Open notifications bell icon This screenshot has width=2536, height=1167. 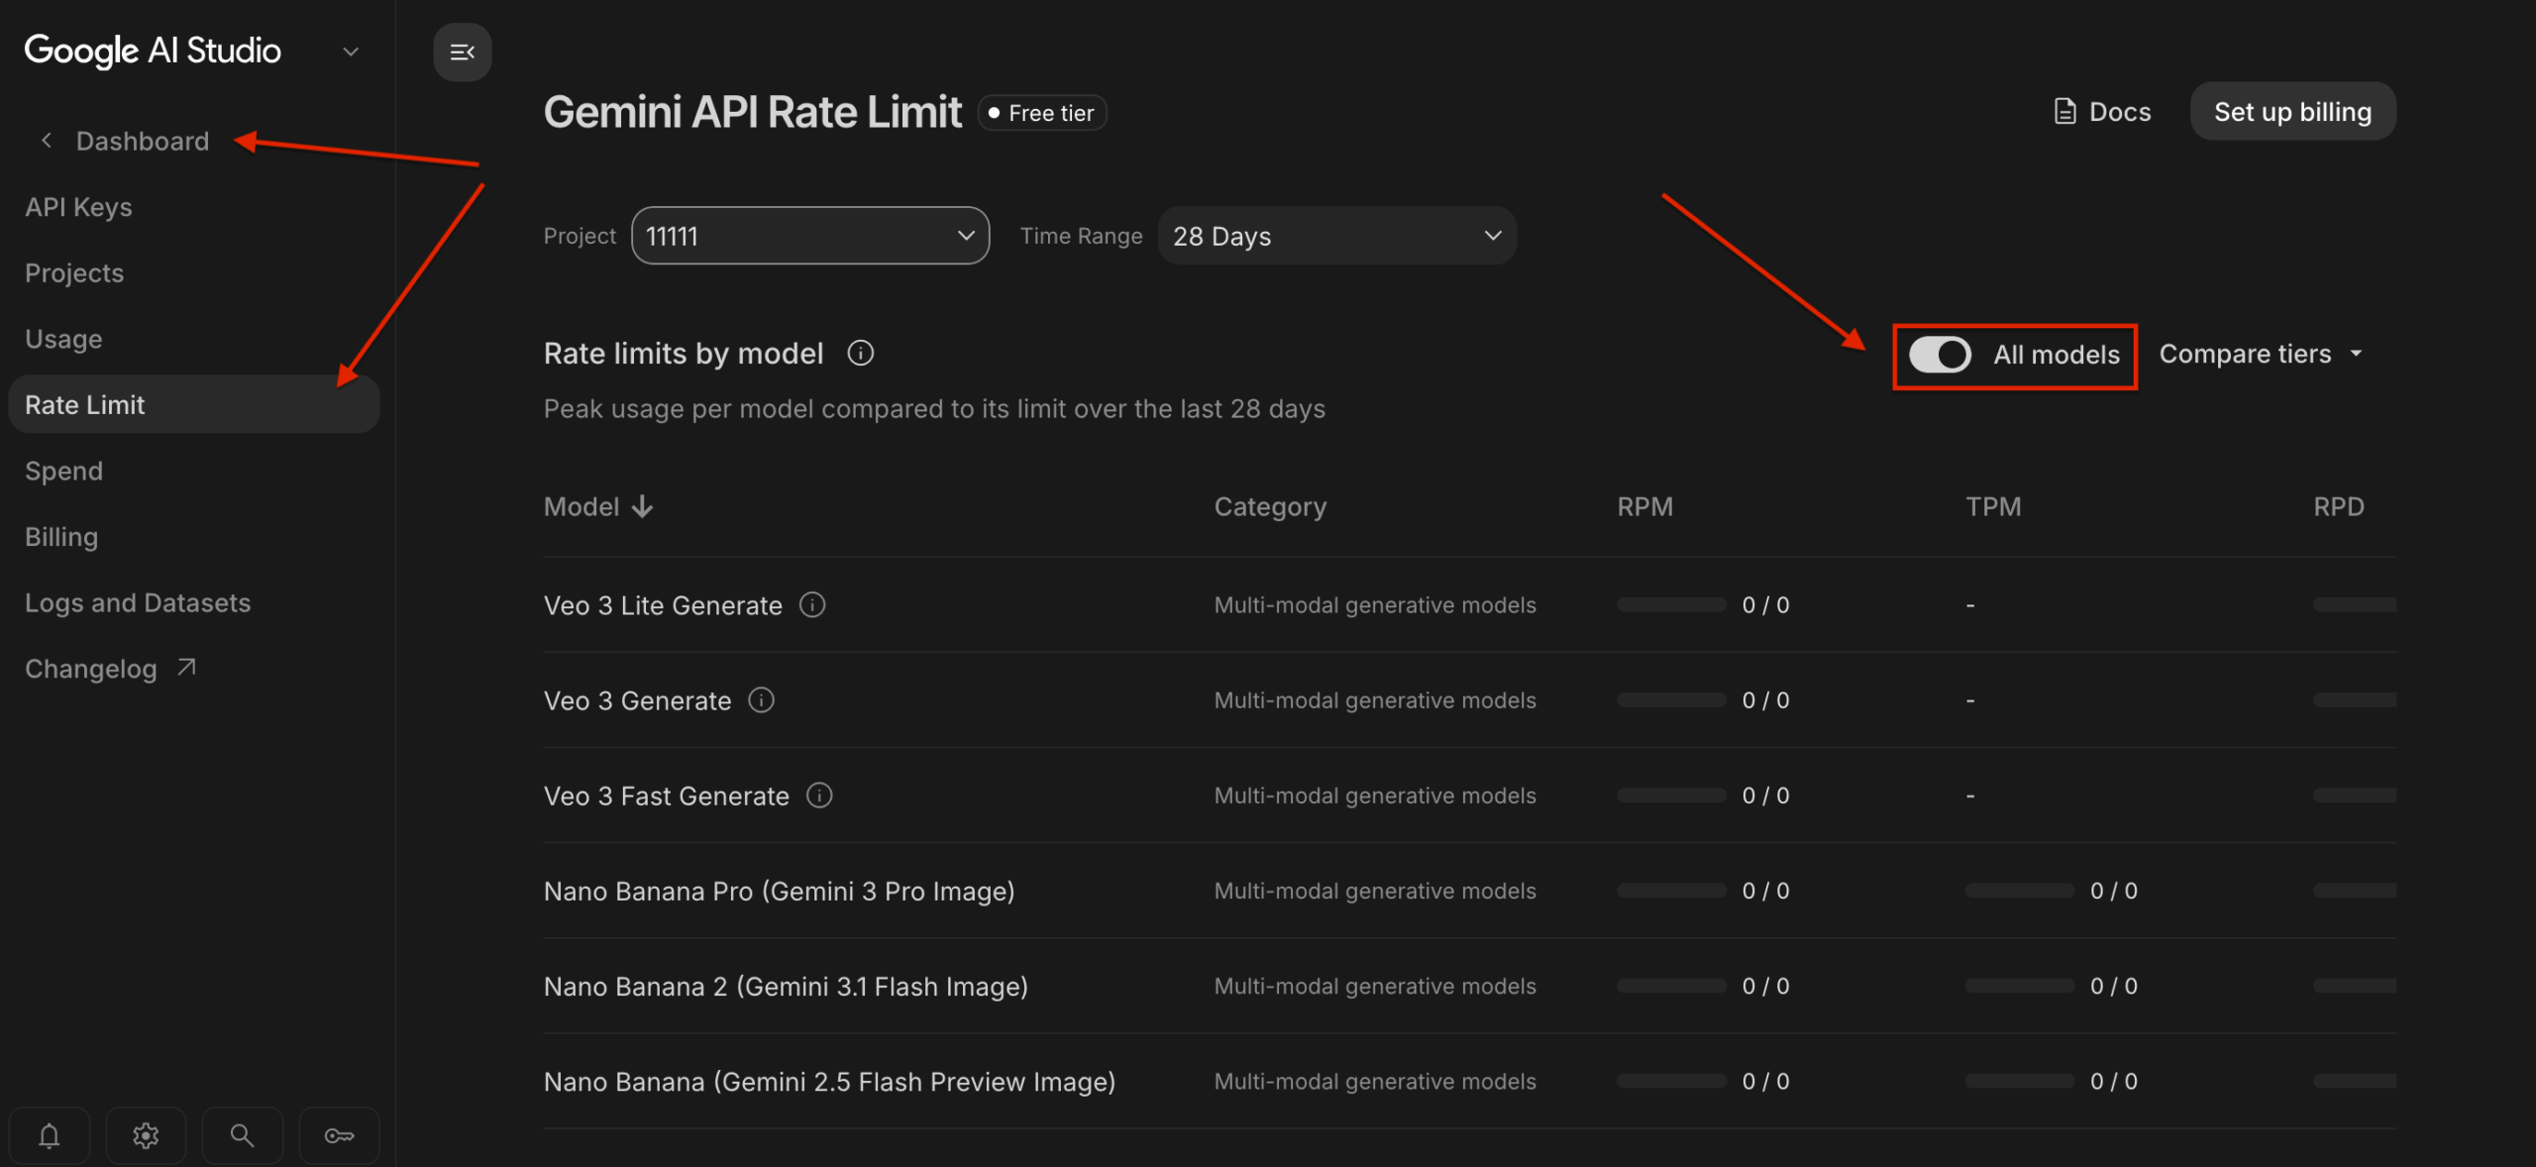[x=50, y=1135]
